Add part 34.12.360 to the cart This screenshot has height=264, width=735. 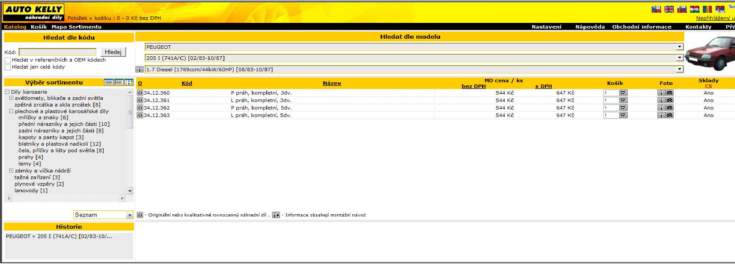[623, 93]
